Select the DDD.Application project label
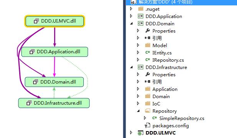The height and width of the screenshot is (138, 237). click(x=164, y=16)
